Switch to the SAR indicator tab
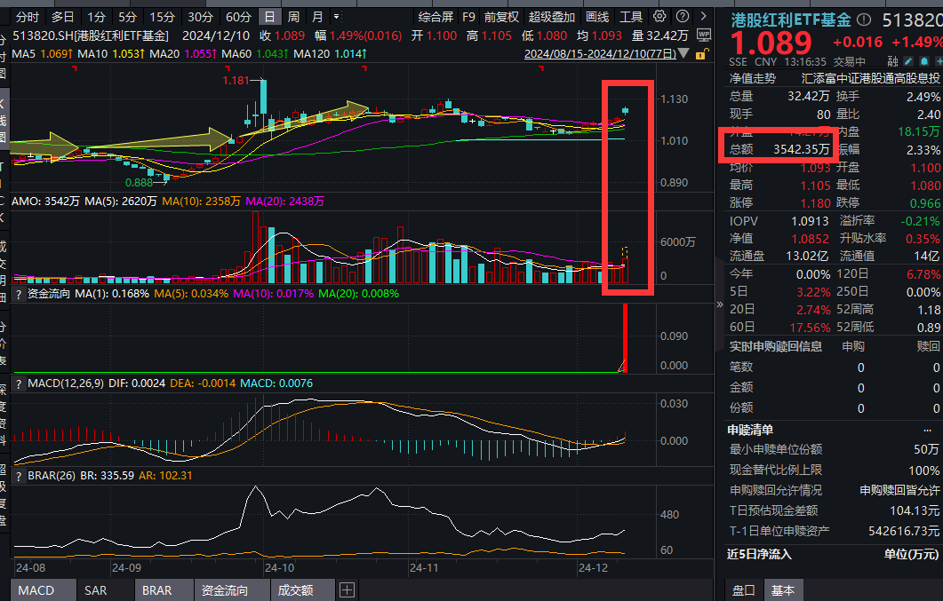The image size is (943, 601). (x=95, y=590)
